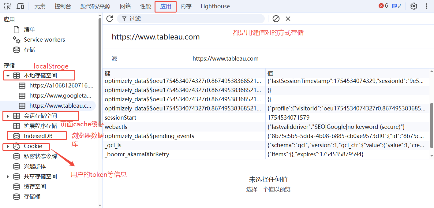434x208 pixels.
Task: Click the database icon next to 存储
Action: pos(17,50)
